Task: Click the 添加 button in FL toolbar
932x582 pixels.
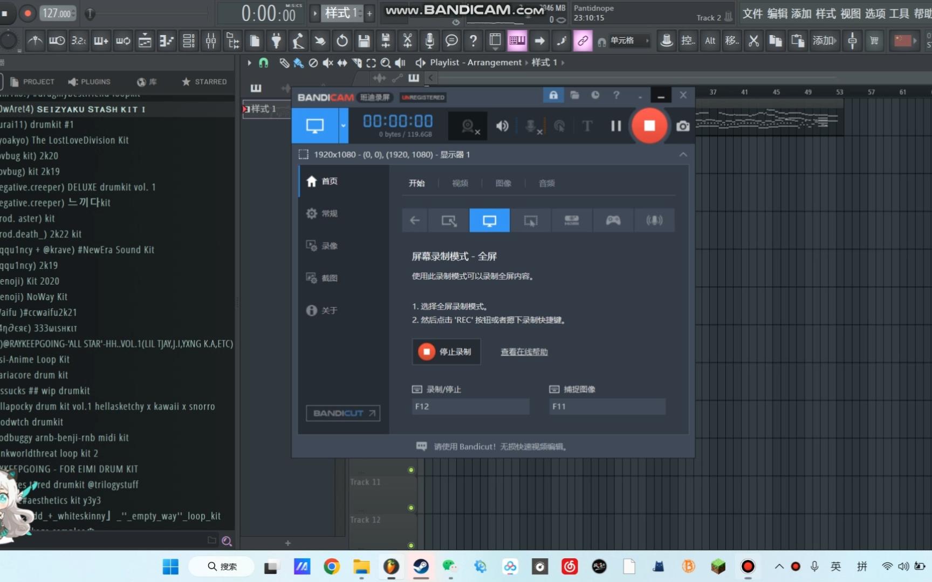Action: click(x=824, y=40)
